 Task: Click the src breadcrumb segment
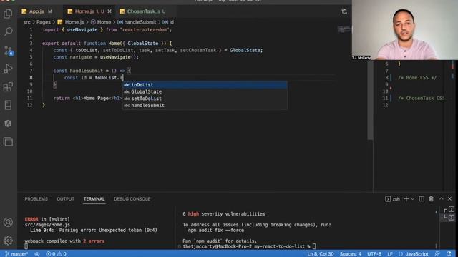[x=27, y=22]
